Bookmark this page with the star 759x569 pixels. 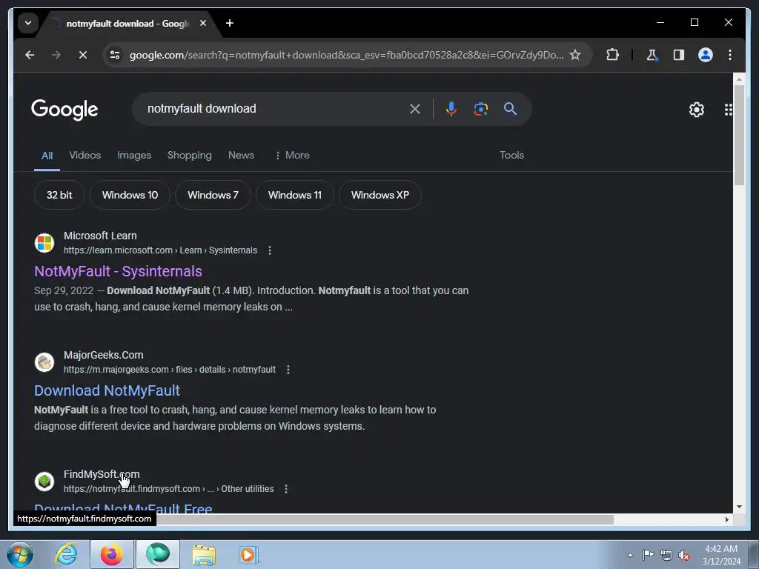[575, 55]
